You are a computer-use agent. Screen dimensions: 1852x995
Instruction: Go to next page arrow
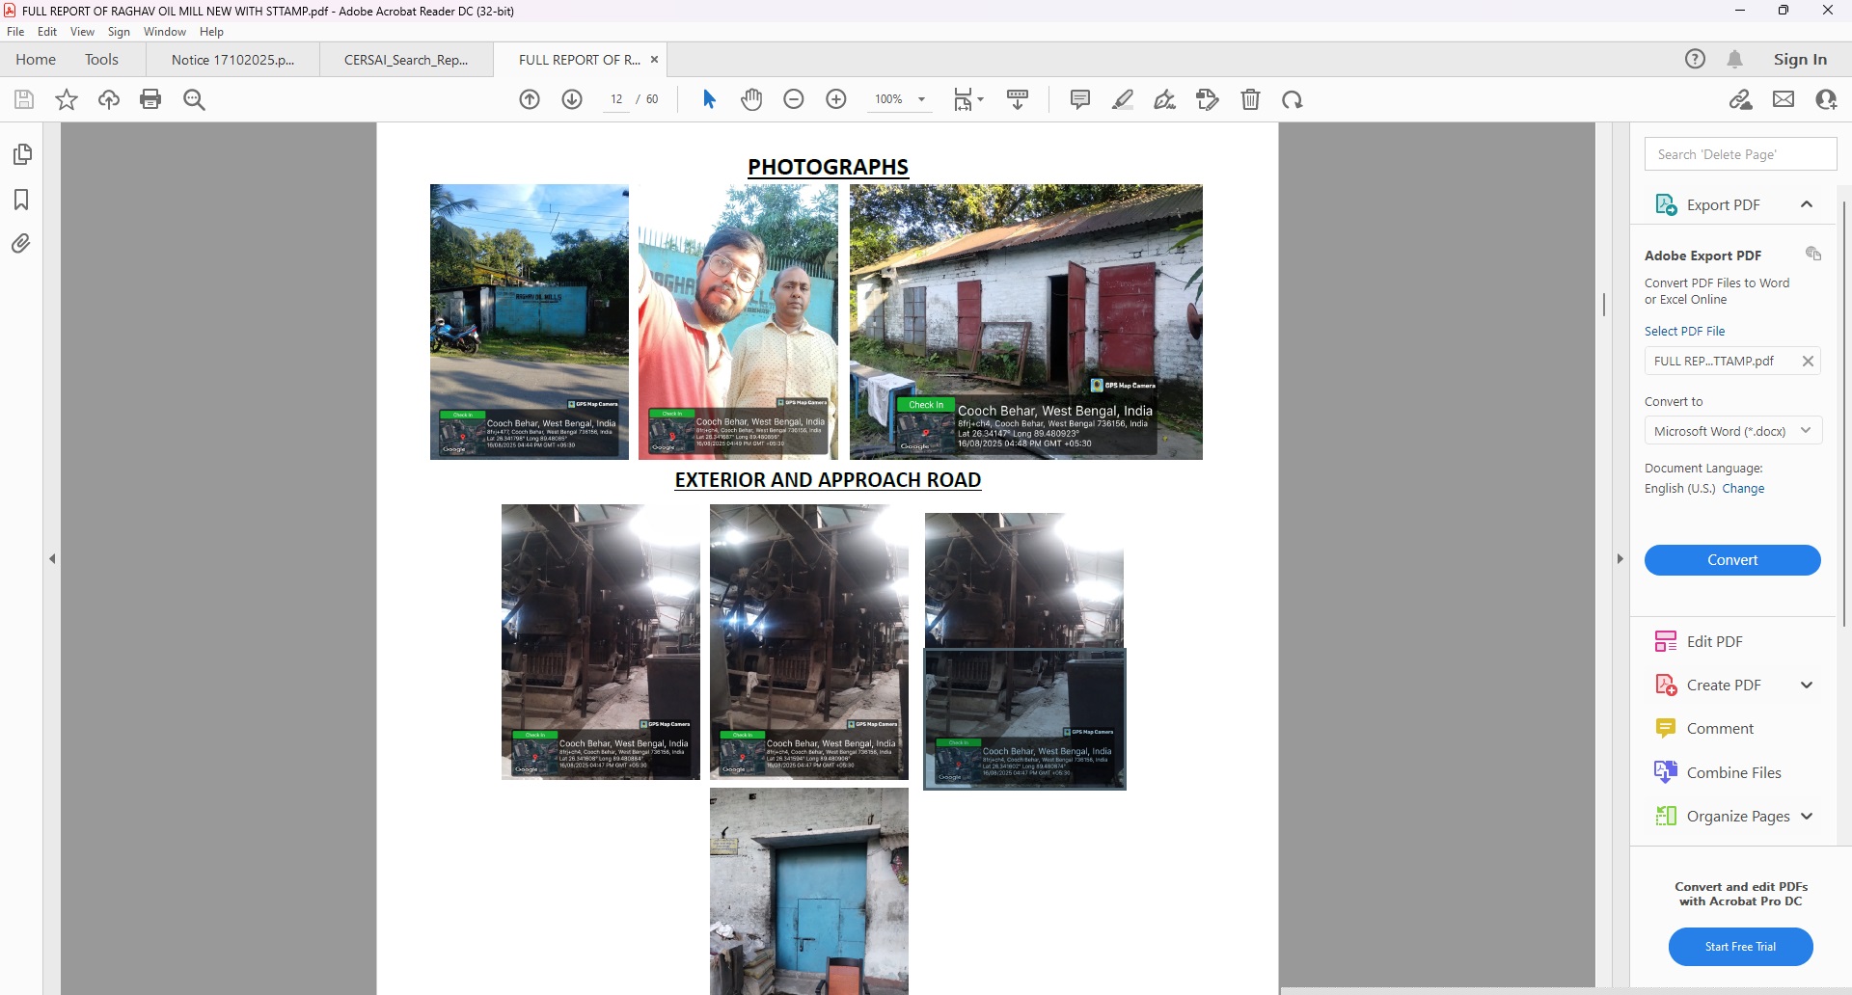click(x=572, y=99)
